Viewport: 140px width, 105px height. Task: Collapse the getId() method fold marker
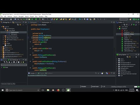tap(30, 42)
